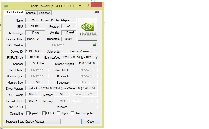Click the Pixel Fillrate Unknown field
Viewport: 209px width, 129px height.
pos(37,70)
